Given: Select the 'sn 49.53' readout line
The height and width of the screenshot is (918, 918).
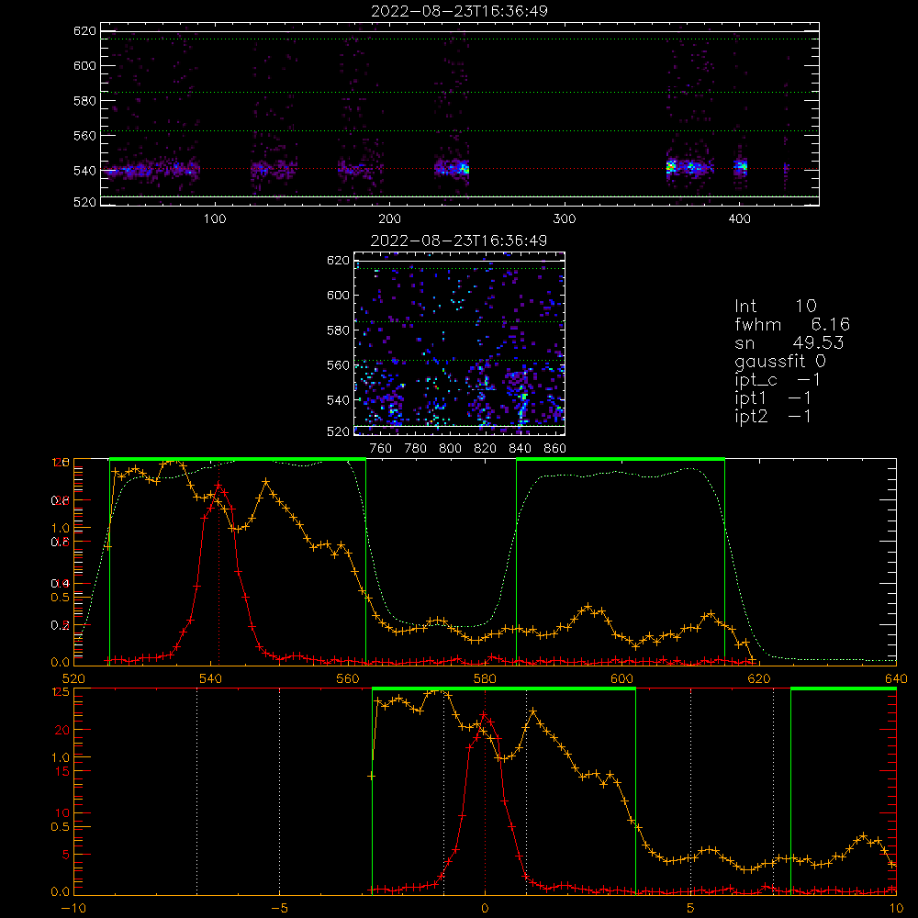Looking at the screenshot, I should [789, 342].
